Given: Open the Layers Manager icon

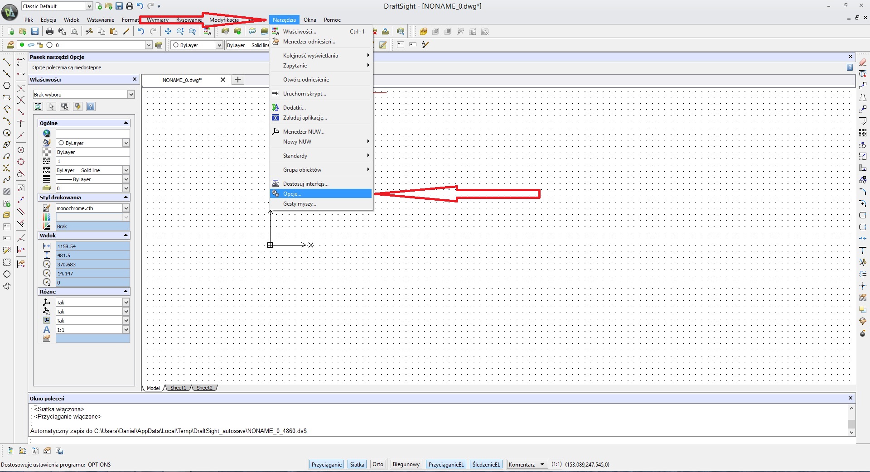Looking at the screenshot, I should pos(10,45).
